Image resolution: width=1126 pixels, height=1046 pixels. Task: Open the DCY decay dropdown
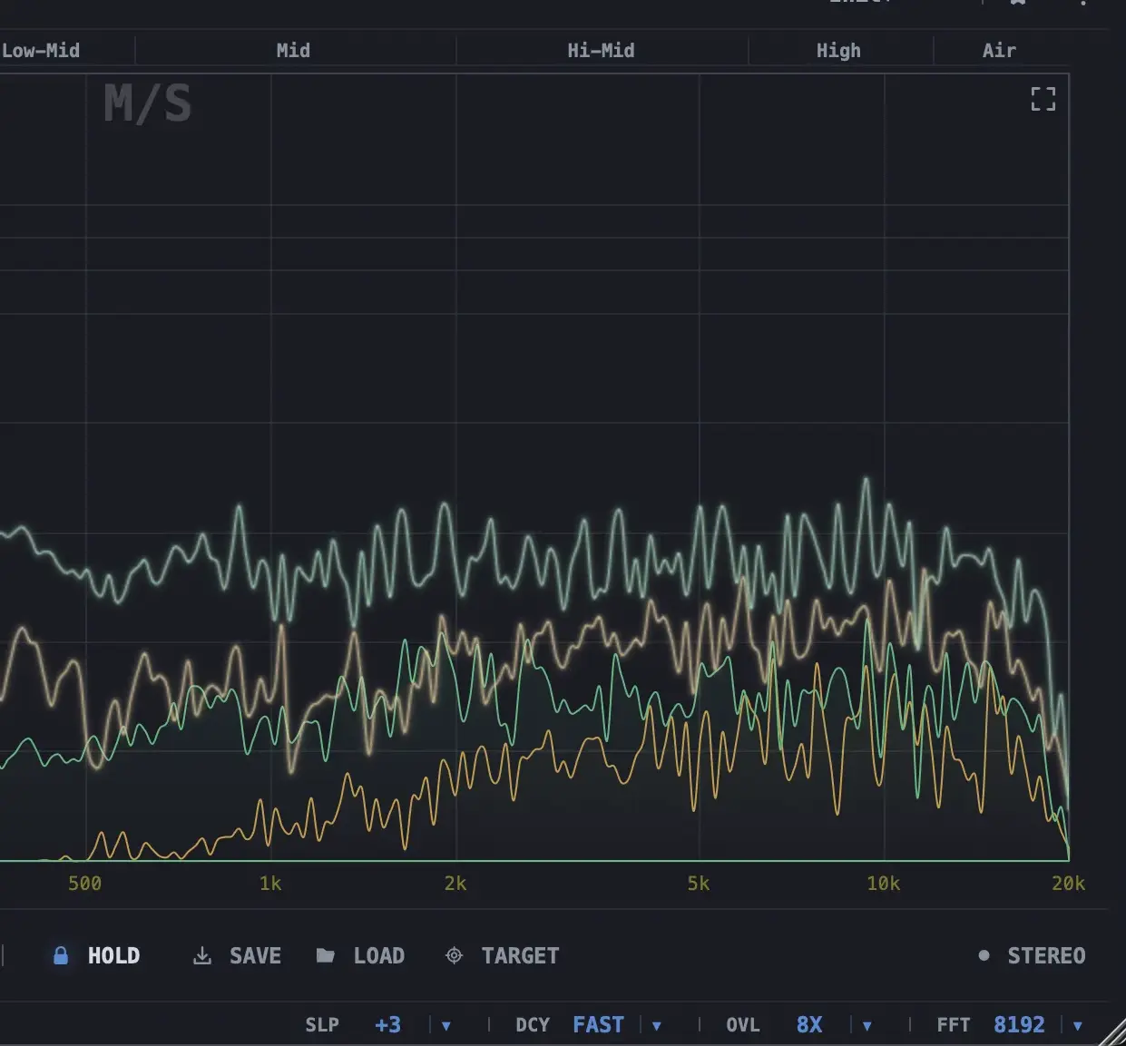656,1024
